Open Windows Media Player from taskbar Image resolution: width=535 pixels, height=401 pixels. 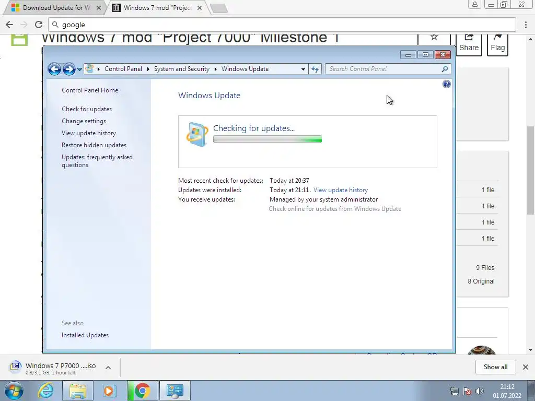pyautogui.click(x=109, y=391)
